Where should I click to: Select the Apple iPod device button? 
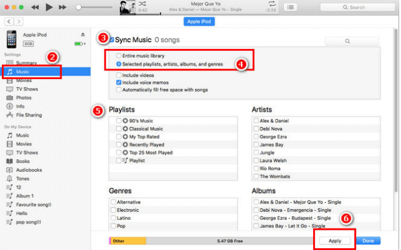tap(199, 21)
